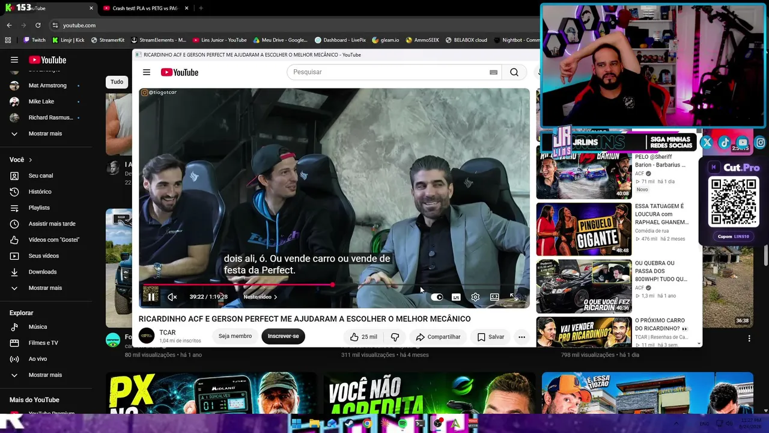Open the bookmarks bar apps grid
The height and width of the screenshot is (433, 769).
tap(8, 40)
